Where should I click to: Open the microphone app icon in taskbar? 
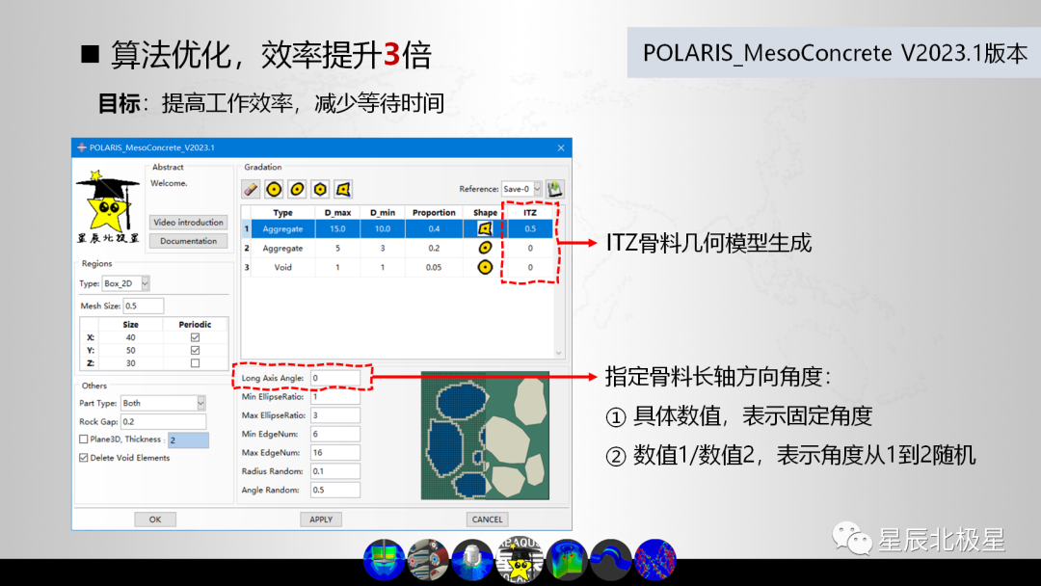[472, 557]
